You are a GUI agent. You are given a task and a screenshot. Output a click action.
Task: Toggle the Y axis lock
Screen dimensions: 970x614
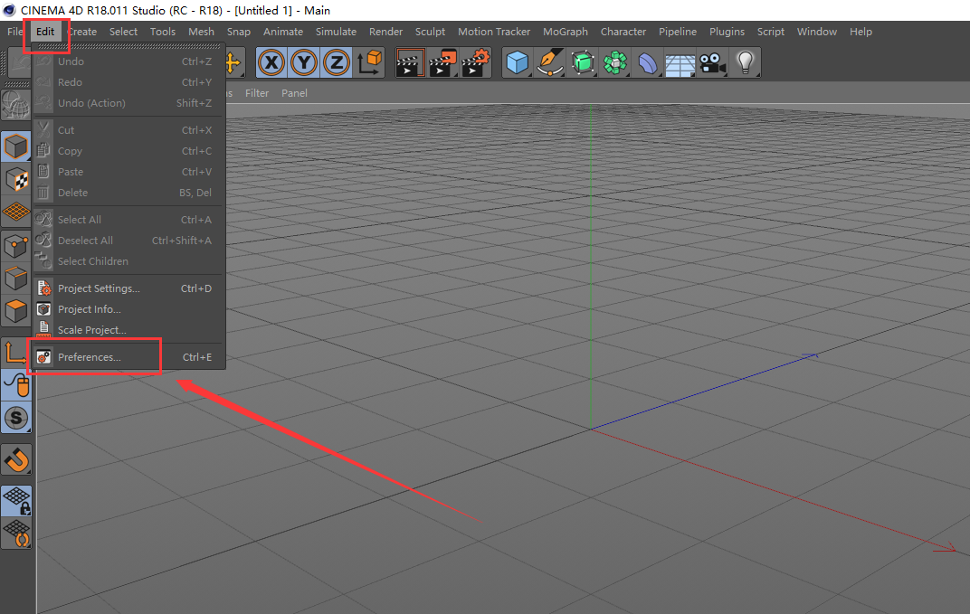(x=303, y=62)
